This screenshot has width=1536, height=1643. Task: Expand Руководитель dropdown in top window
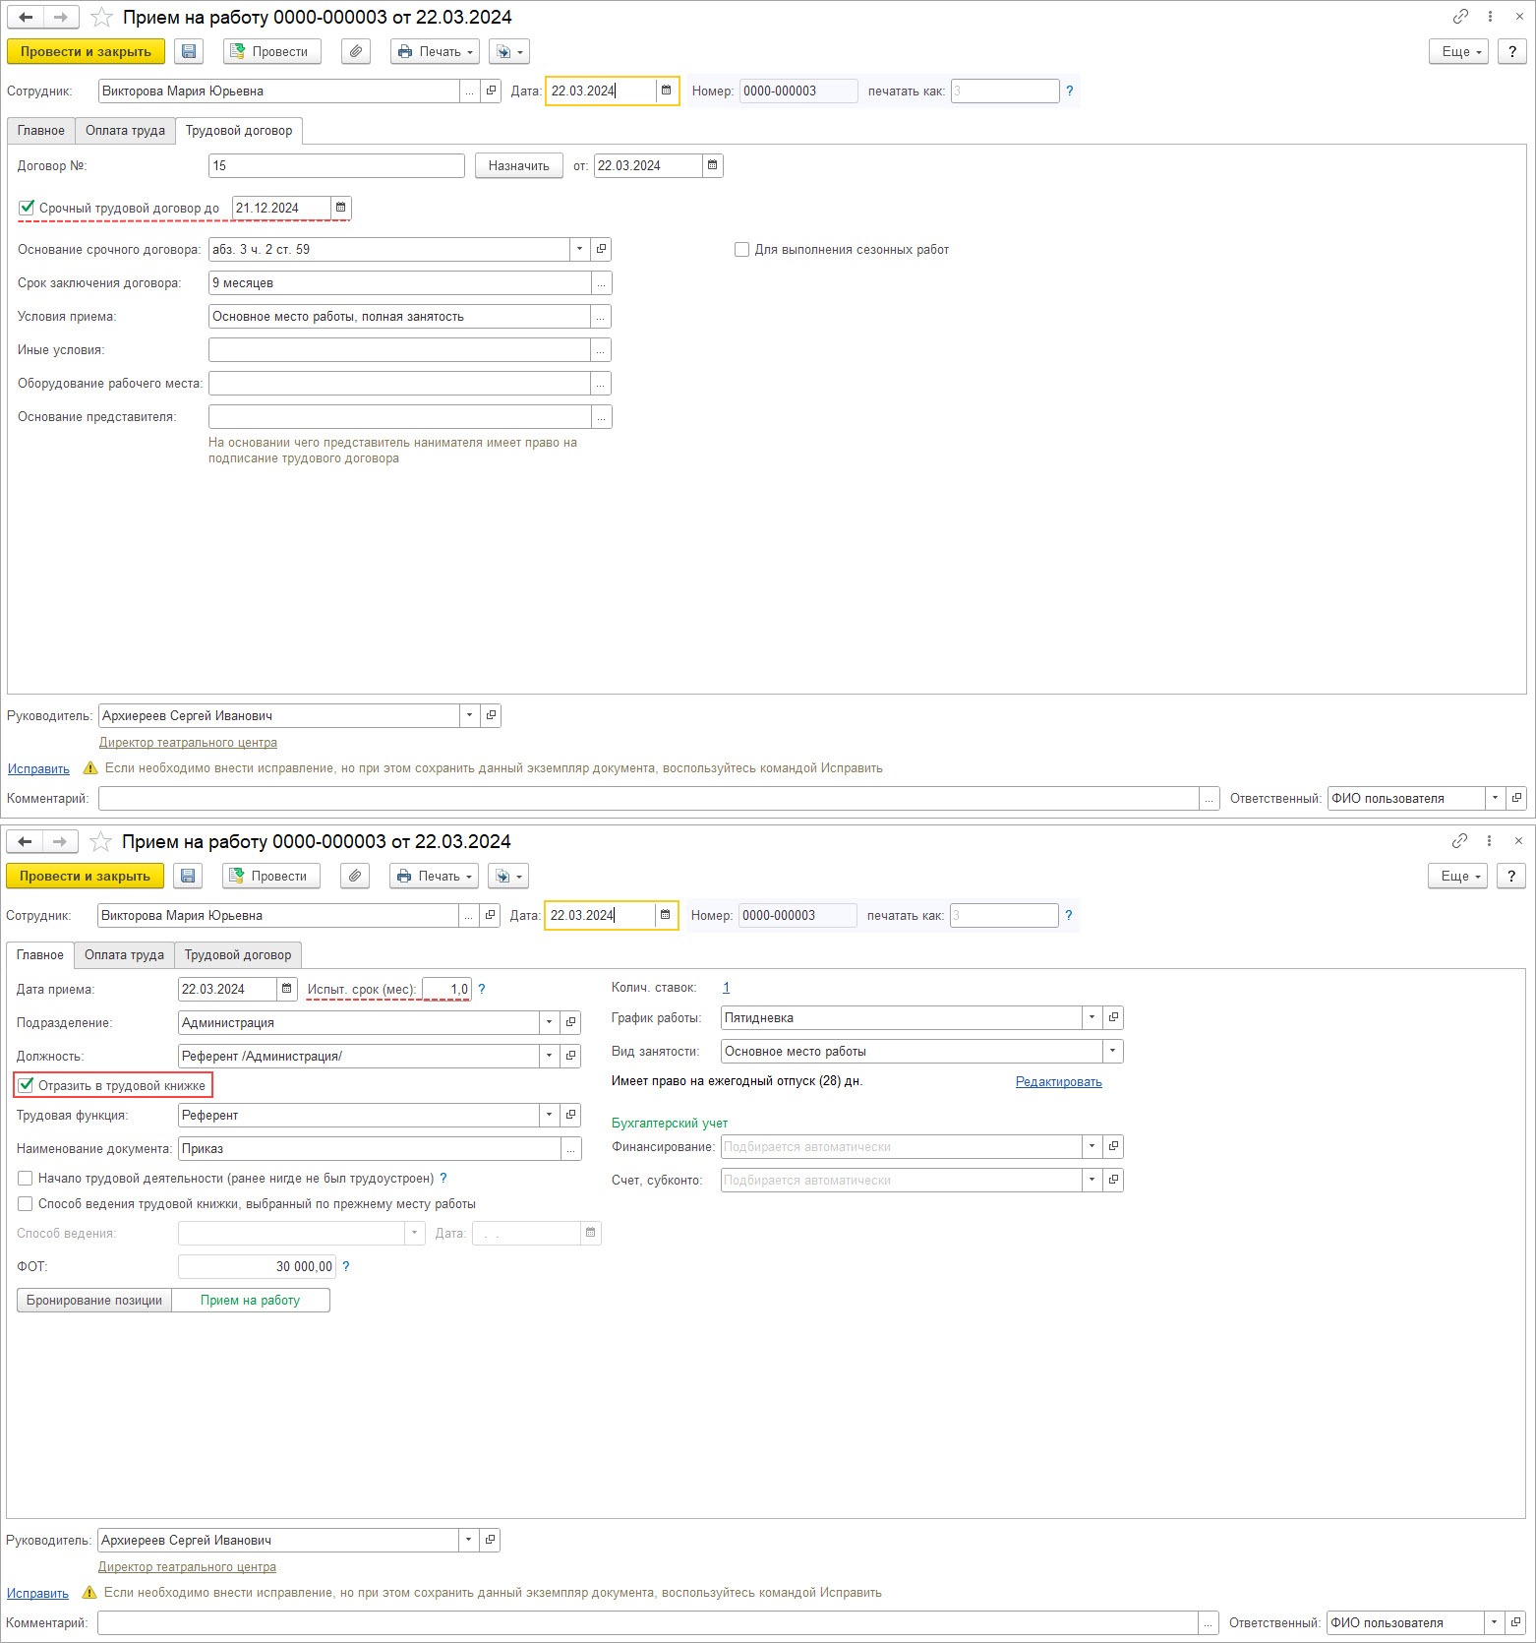click(x=469, y=715)
